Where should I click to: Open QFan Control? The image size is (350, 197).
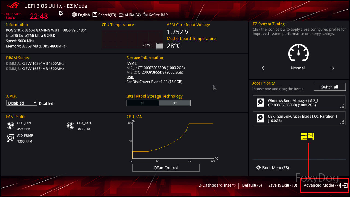coord(166,168)
